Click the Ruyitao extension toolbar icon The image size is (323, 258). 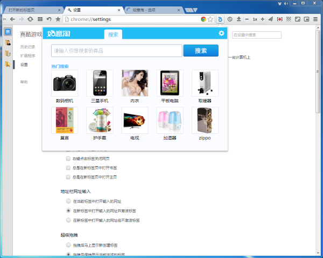tap(220, 19)
